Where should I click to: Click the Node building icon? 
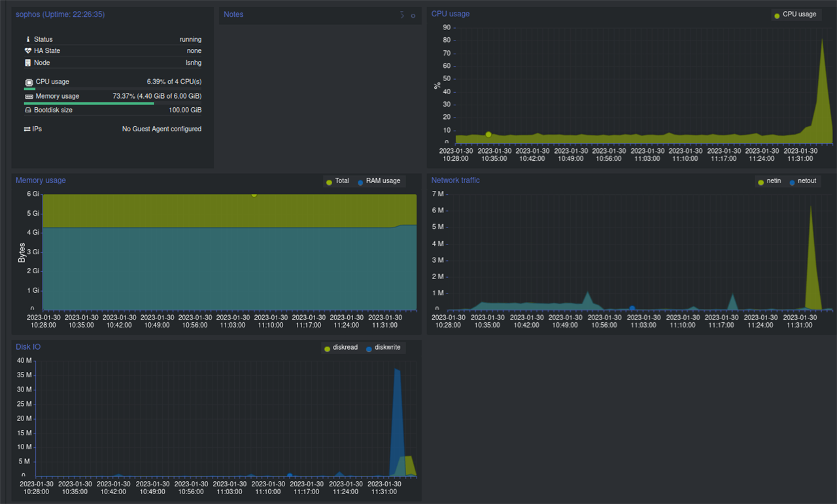coord(28,63)
